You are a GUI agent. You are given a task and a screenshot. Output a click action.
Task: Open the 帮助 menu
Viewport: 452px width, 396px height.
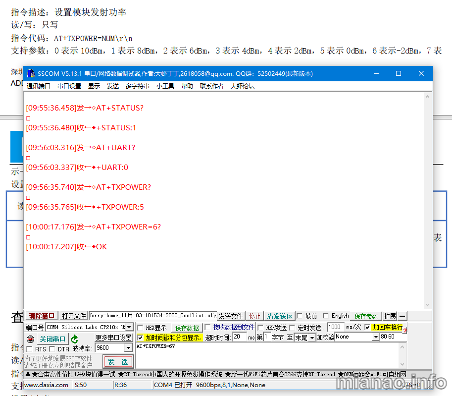[x=187, y=86]
